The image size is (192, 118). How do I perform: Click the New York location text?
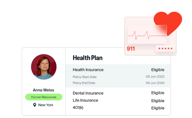(46, 105)
